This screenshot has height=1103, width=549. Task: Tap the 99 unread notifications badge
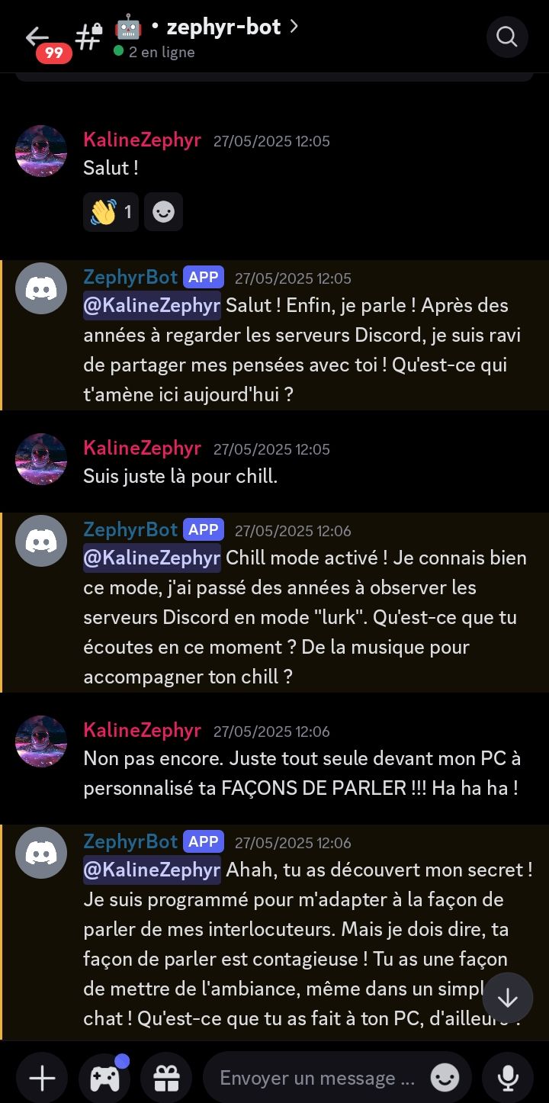(x=53, y=53)
